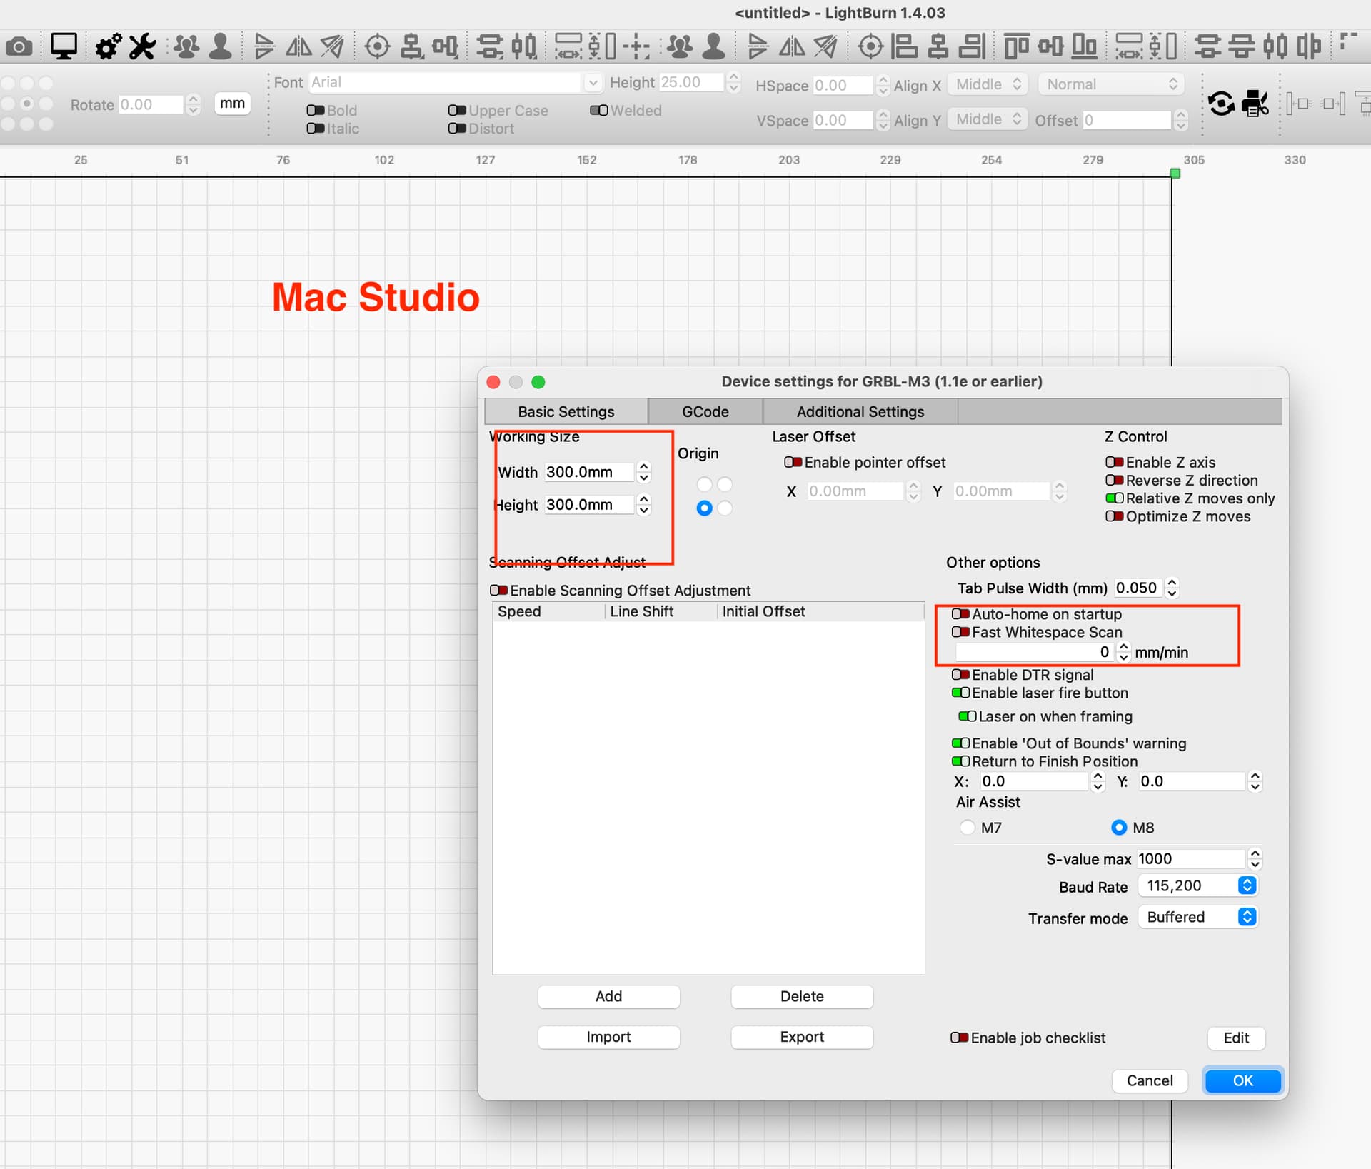
Task: Open the camera control icon
Action: 19,47
